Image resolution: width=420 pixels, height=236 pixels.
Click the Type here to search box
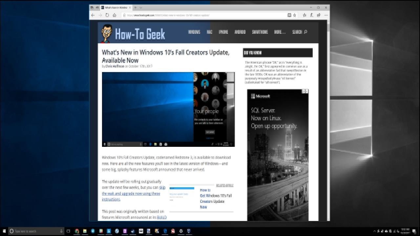click(36, 231)
